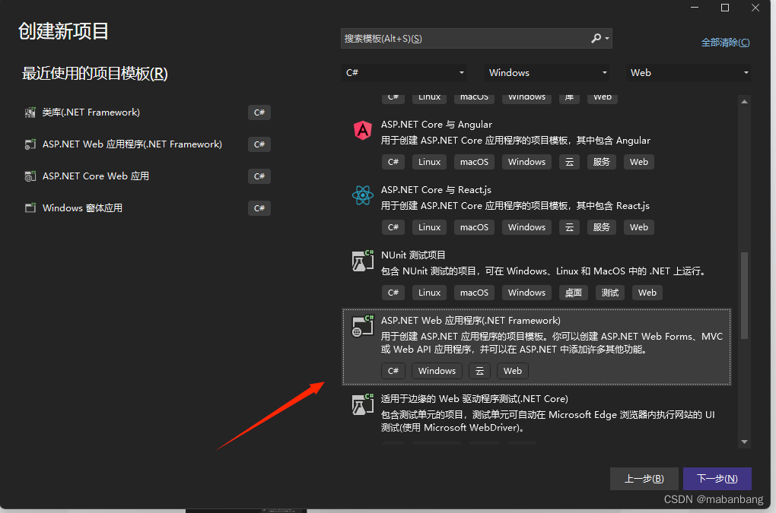Click the scroll up arrow of template list
Viewport: 776px width, 513px height.
point(744,101)
